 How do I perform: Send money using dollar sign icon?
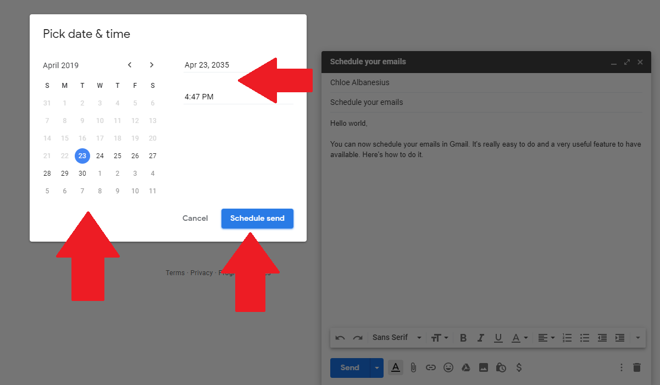tap(519, 367)
